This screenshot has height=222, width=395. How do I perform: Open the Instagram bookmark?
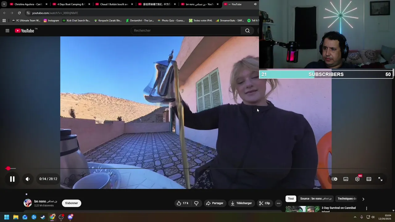[51, 21]
